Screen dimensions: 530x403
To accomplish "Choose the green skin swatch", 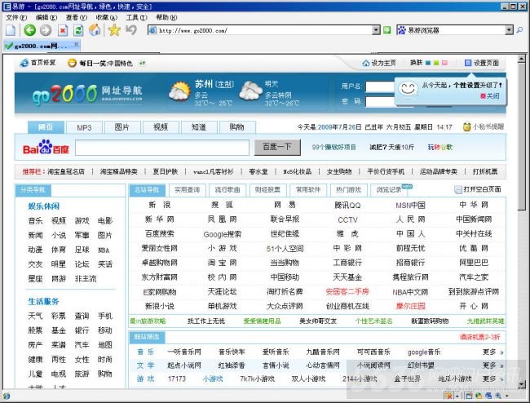I will pyautogui.click(x=436, y=63).
